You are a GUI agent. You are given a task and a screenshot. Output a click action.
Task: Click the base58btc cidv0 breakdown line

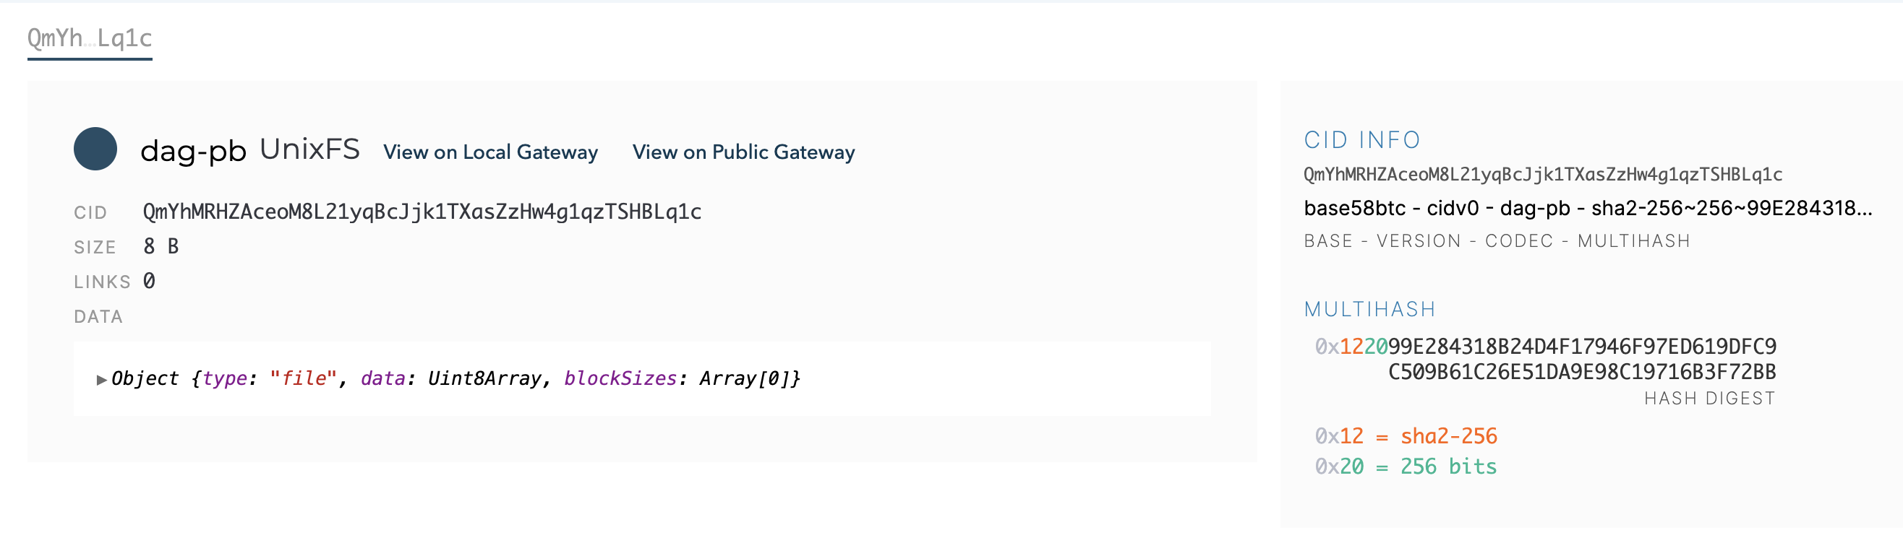point(1588,208)
